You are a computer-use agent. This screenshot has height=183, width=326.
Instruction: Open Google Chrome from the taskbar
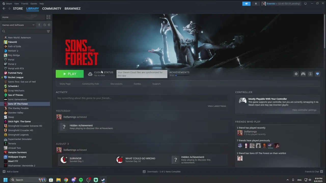pyautogui.click(x=66, y=180)
